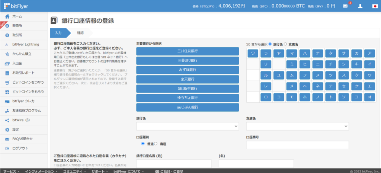Click the people icon beside 友達招待プログラム
Image resolution: width=381 pixels, height=173 pixels.
tap(7, 111)
